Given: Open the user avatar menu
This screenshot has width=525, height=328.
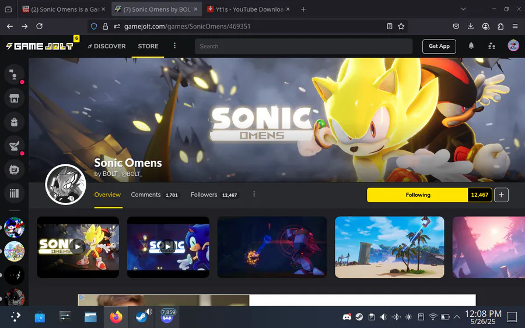Looking at the screenshot, I should (x=513, y=45).
